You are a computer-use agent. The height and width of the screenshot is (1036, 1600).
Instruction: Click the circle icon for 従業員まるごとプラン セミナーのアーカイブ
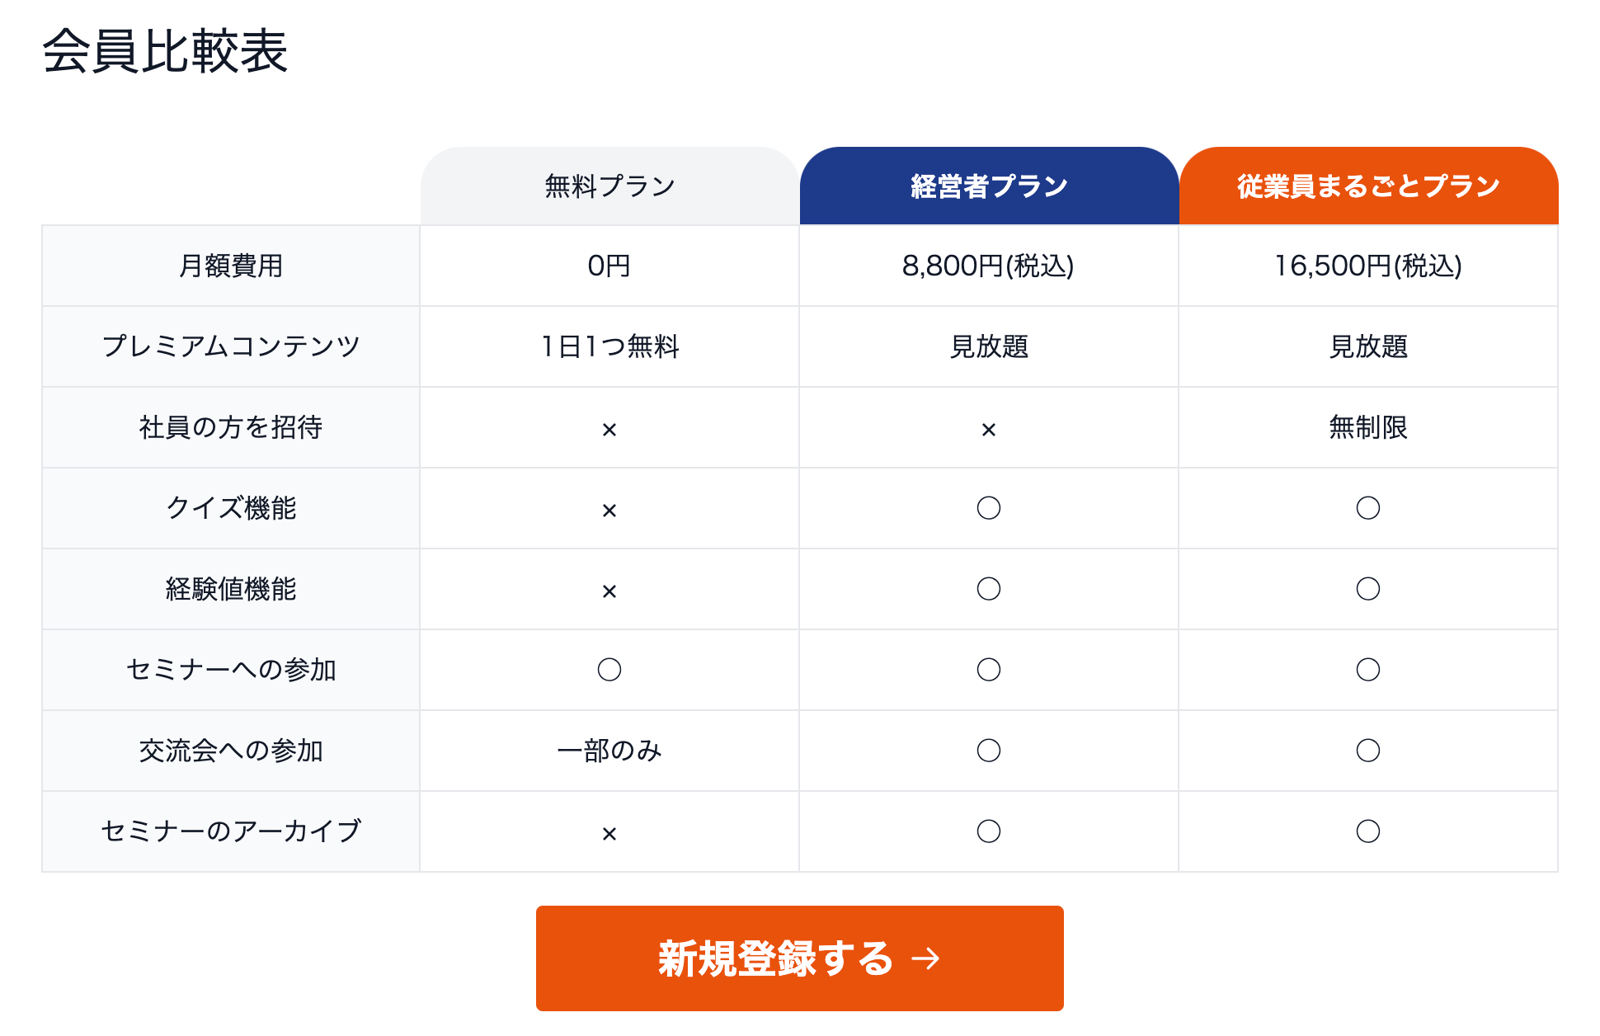pyautogui.click(x=1368, y=831)
